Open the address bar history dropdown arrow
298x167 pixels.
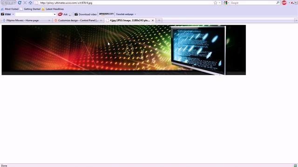pyautogui.click(x=219, y=3)
